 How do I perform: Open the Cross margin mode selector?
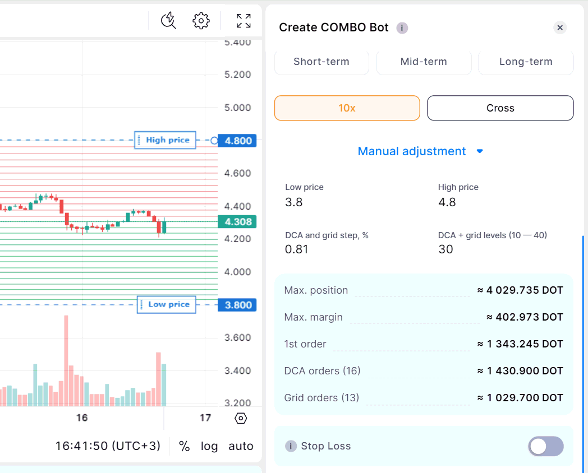coord(500,108)
